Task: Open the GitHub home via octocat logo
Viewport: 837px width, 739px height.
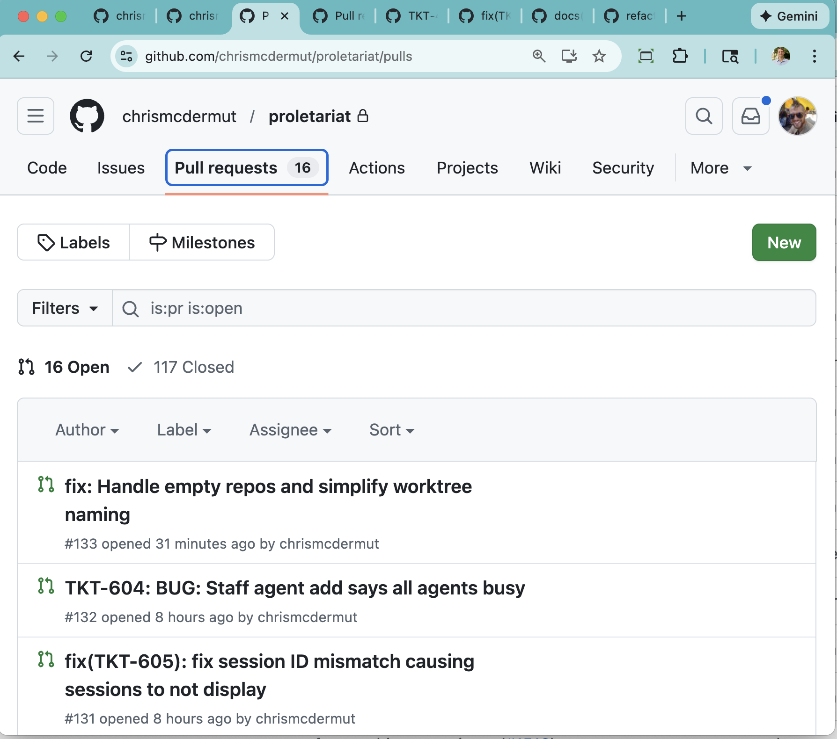Action: click(x=87, y=116)
